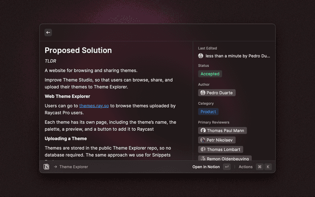Image resolution: width=315 pixels, height=197 pixels.
Task: Click the avatar next to Last Edited text
Action: (x=201, y=56)
